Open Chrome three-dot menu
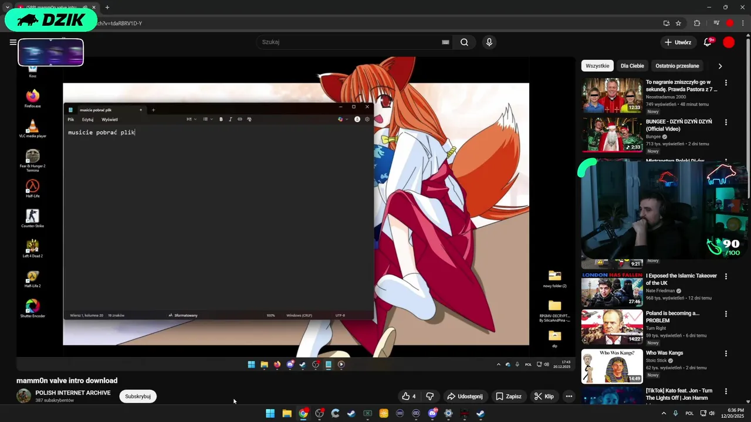Screen dimensions: 751x422 point(743,23)
